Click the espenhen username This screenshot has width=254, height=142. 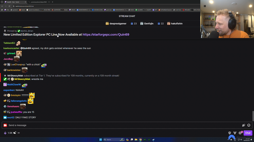pos(9,90)
